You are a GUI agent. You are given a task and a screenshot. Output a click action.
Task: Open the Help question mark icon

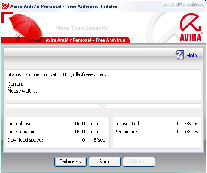(x=179, y=55)
